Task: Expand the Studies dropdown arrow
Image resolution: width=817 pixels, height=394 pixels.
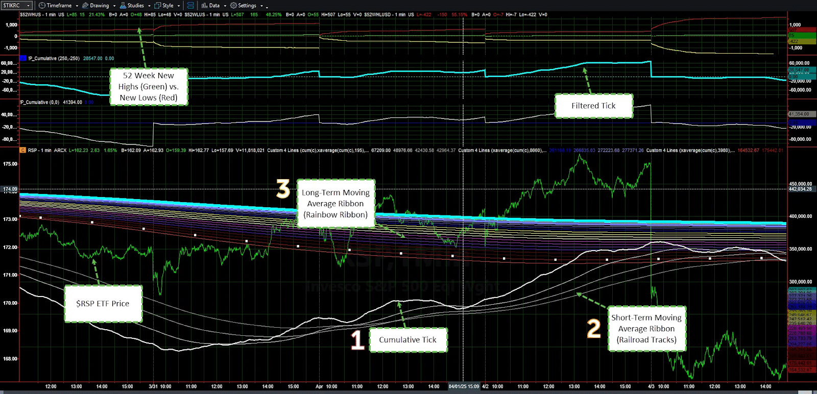Action: coord(149,6)
